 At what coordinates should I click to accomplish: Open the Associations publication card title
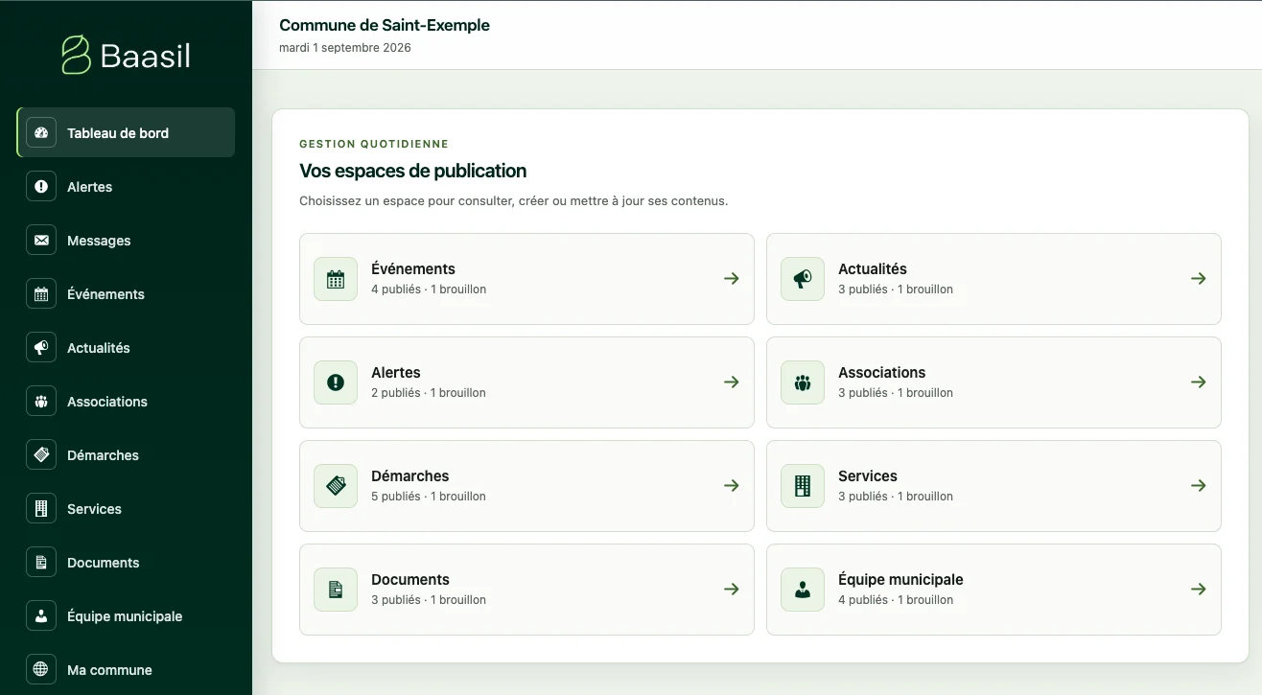(x=882, y=373)
